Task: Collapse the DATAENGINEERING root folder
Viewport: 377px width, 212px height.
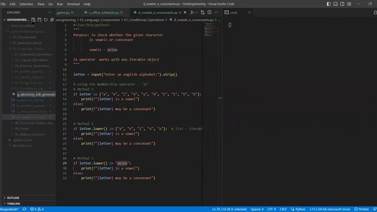Action: [x=16, y=20]
